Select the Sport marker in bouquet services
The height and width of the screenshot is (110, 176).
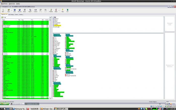(x=55, y=55)
